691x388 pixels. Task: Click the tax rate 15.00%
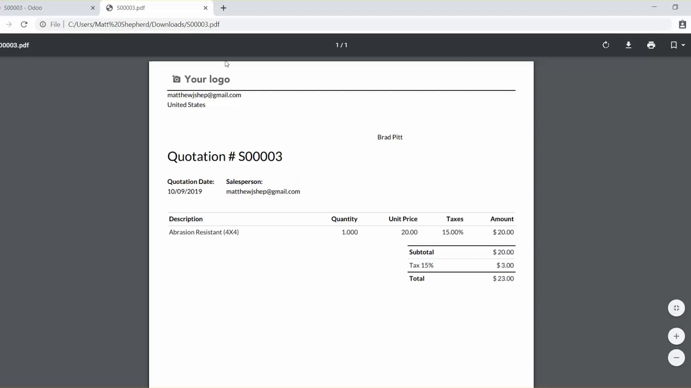coord(452,232)
